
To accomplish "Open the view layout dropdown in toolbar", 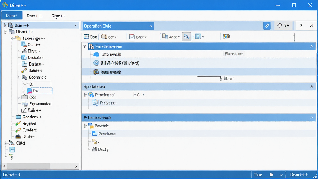I will coord(200,37).
